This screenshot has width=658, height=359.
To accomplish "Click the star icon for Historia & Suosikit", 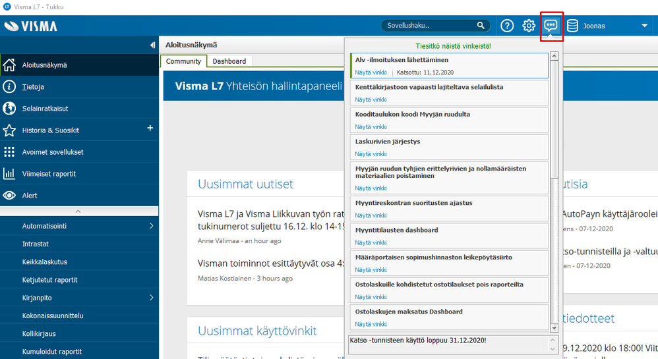I will tap(9, 130).
